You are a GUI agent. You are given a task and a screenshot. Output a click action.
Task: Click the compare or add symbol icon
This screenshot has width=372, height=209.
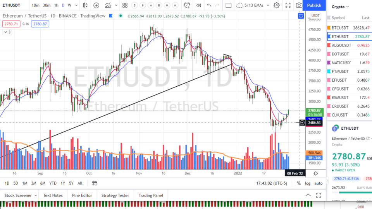pos(96,5)
